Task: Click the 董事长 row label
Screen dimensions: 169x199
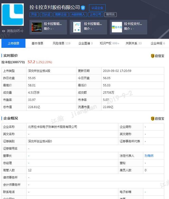Action: tap(7, 156)
